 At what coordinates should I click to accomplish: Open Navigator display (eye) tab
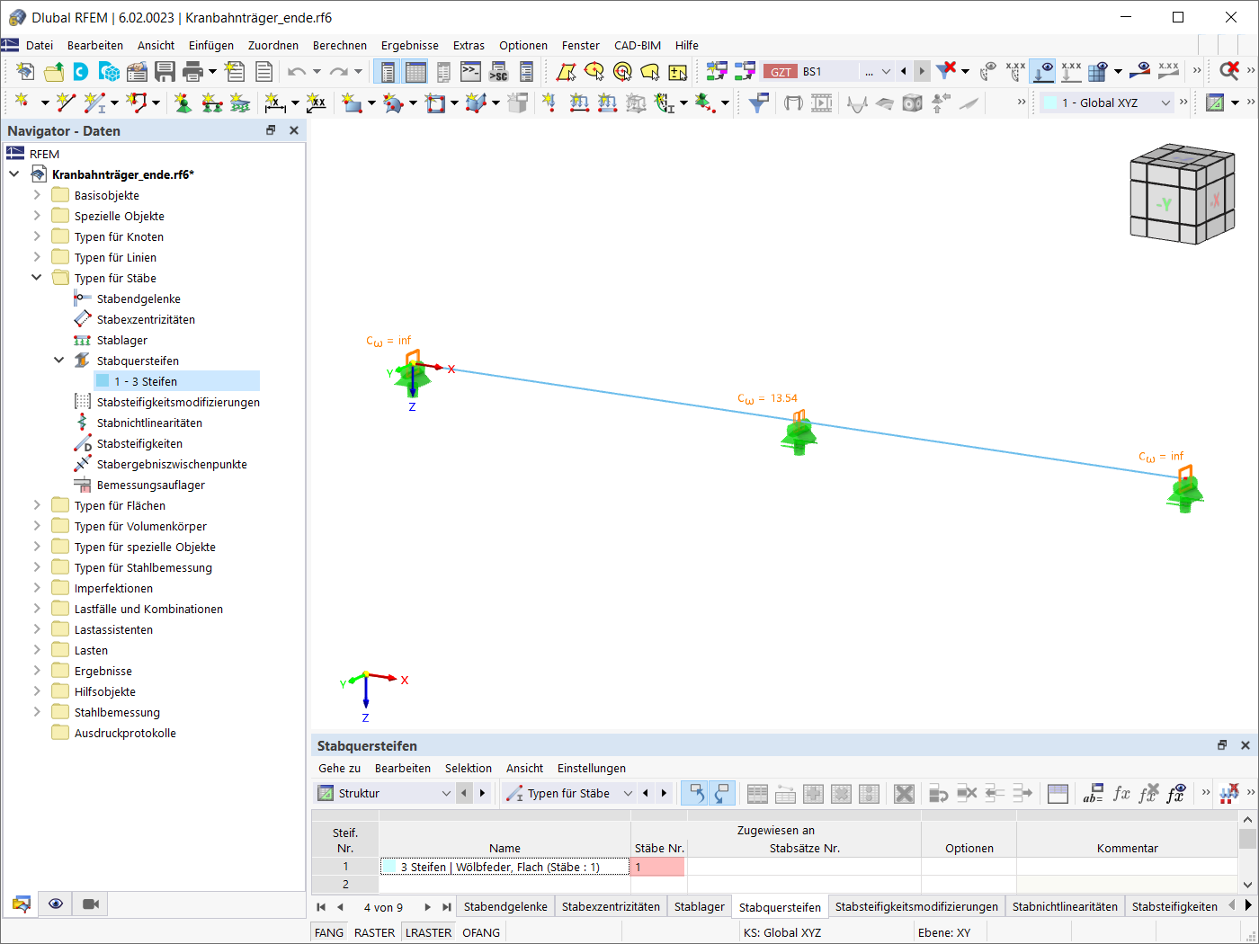click(x=56, y=904)
